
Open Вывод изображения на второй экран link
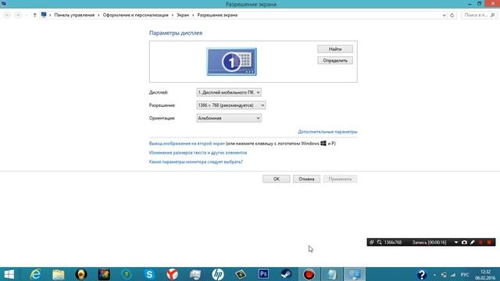(x=187, y=144)
